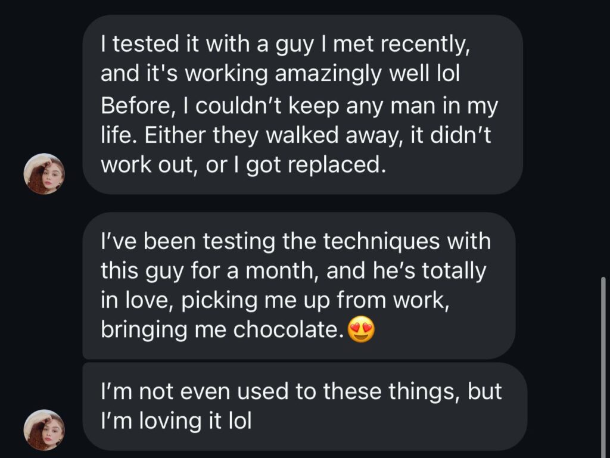
Task: Click the chat scrollbar on the right edge
Action: click(x=603, y=367)
